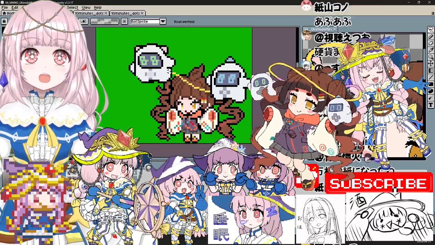This screenshot has height=245, width=435.
Task: Select the Blur tool
Action: [431, 98]
